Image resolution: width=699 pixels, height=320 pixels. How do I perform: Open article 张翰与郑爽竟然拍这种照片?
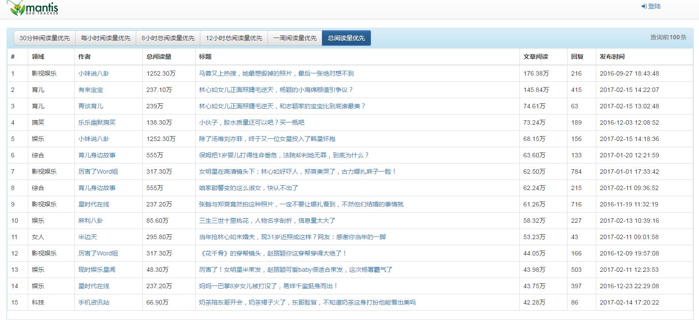click(301, 204)
